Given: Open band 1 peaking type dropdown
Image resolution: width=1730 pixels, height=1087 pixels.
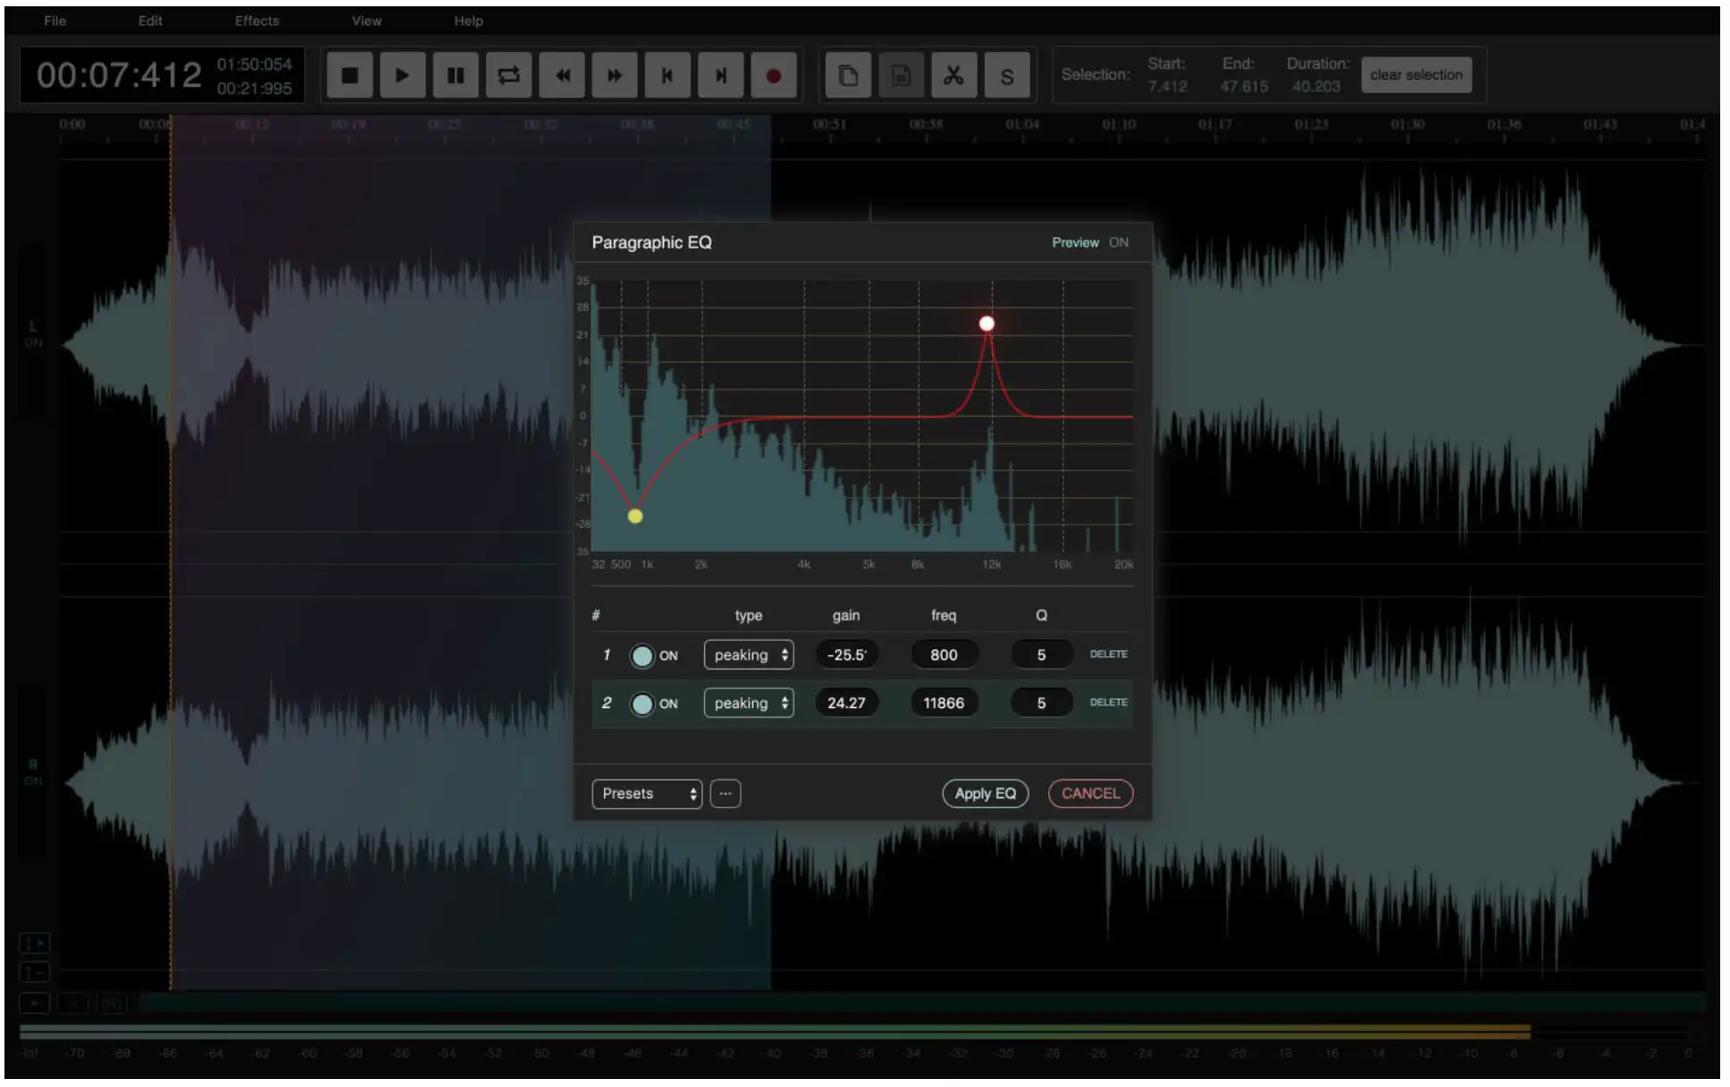Looking at the screenshot, I should tap(749, 655).
